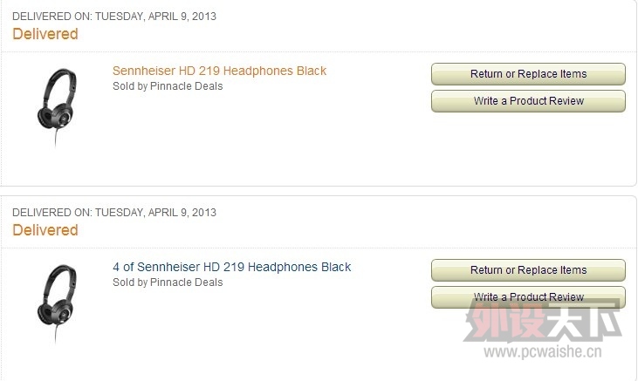
Task: Click the cable of the second headphones image
Action: 56,333
